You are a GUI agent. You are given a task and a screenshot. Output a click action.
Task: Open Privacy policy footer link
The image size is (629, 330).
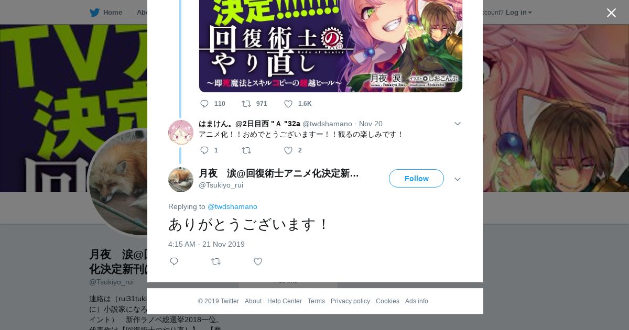(x=350, y=301)
